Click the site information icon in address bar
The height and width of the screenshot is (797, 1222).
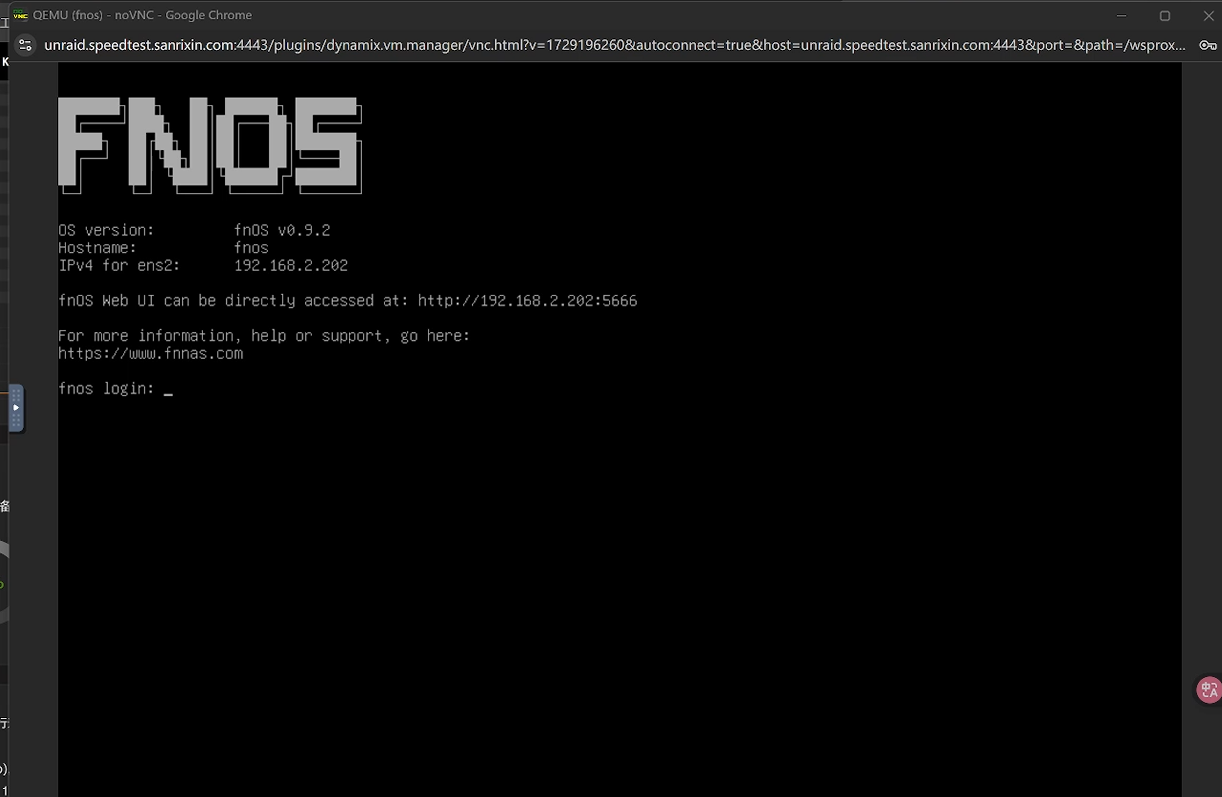pyautogui.click(x=25, y=45)
